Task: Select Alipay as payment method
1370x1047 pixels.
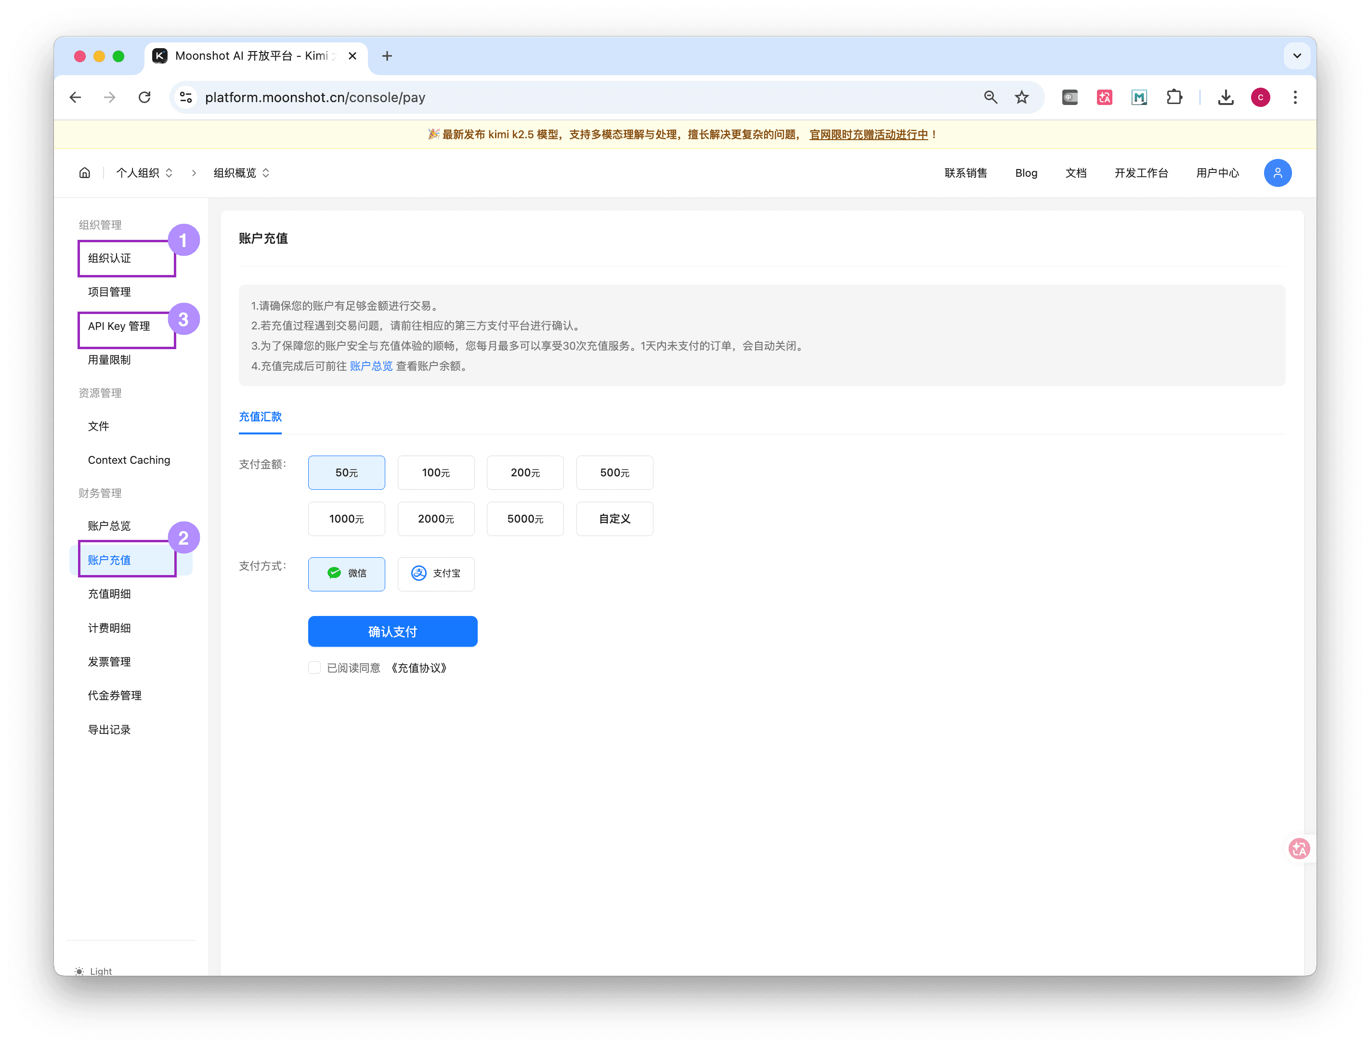Action: tap(436, 574)
